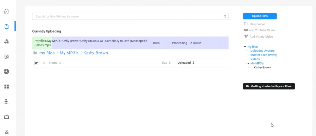Select Kathy Brown folder in tree

pyautogui.click(x=262, y=68)
